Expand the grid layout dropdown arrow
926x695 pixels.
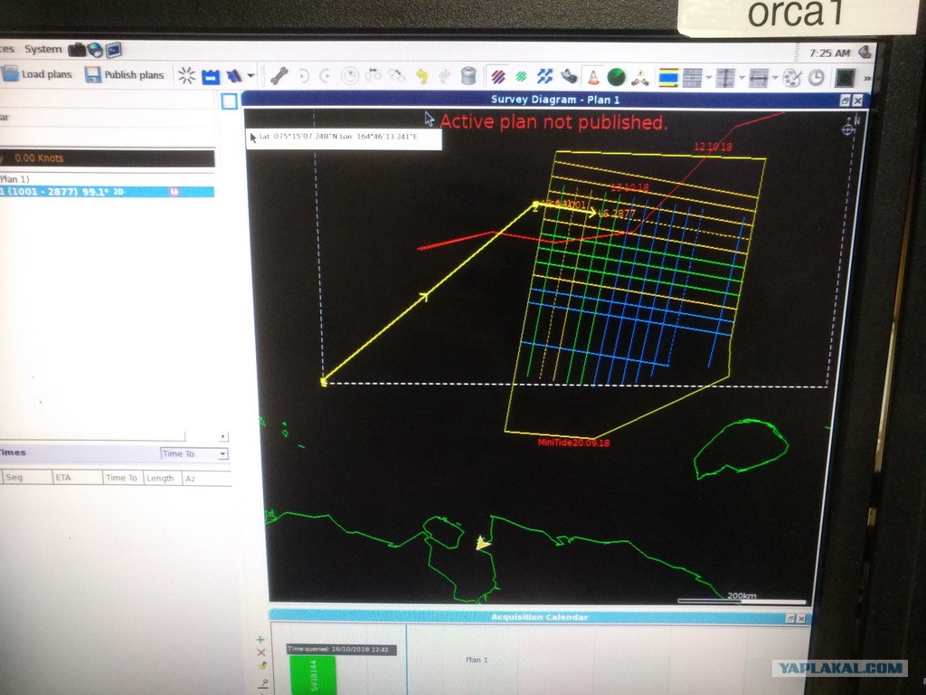[708, 78]
